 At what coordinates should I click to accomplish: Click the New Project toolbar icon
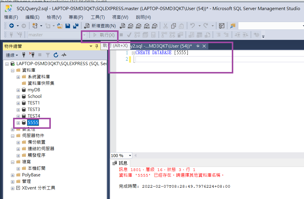click(x=35, y=26)
